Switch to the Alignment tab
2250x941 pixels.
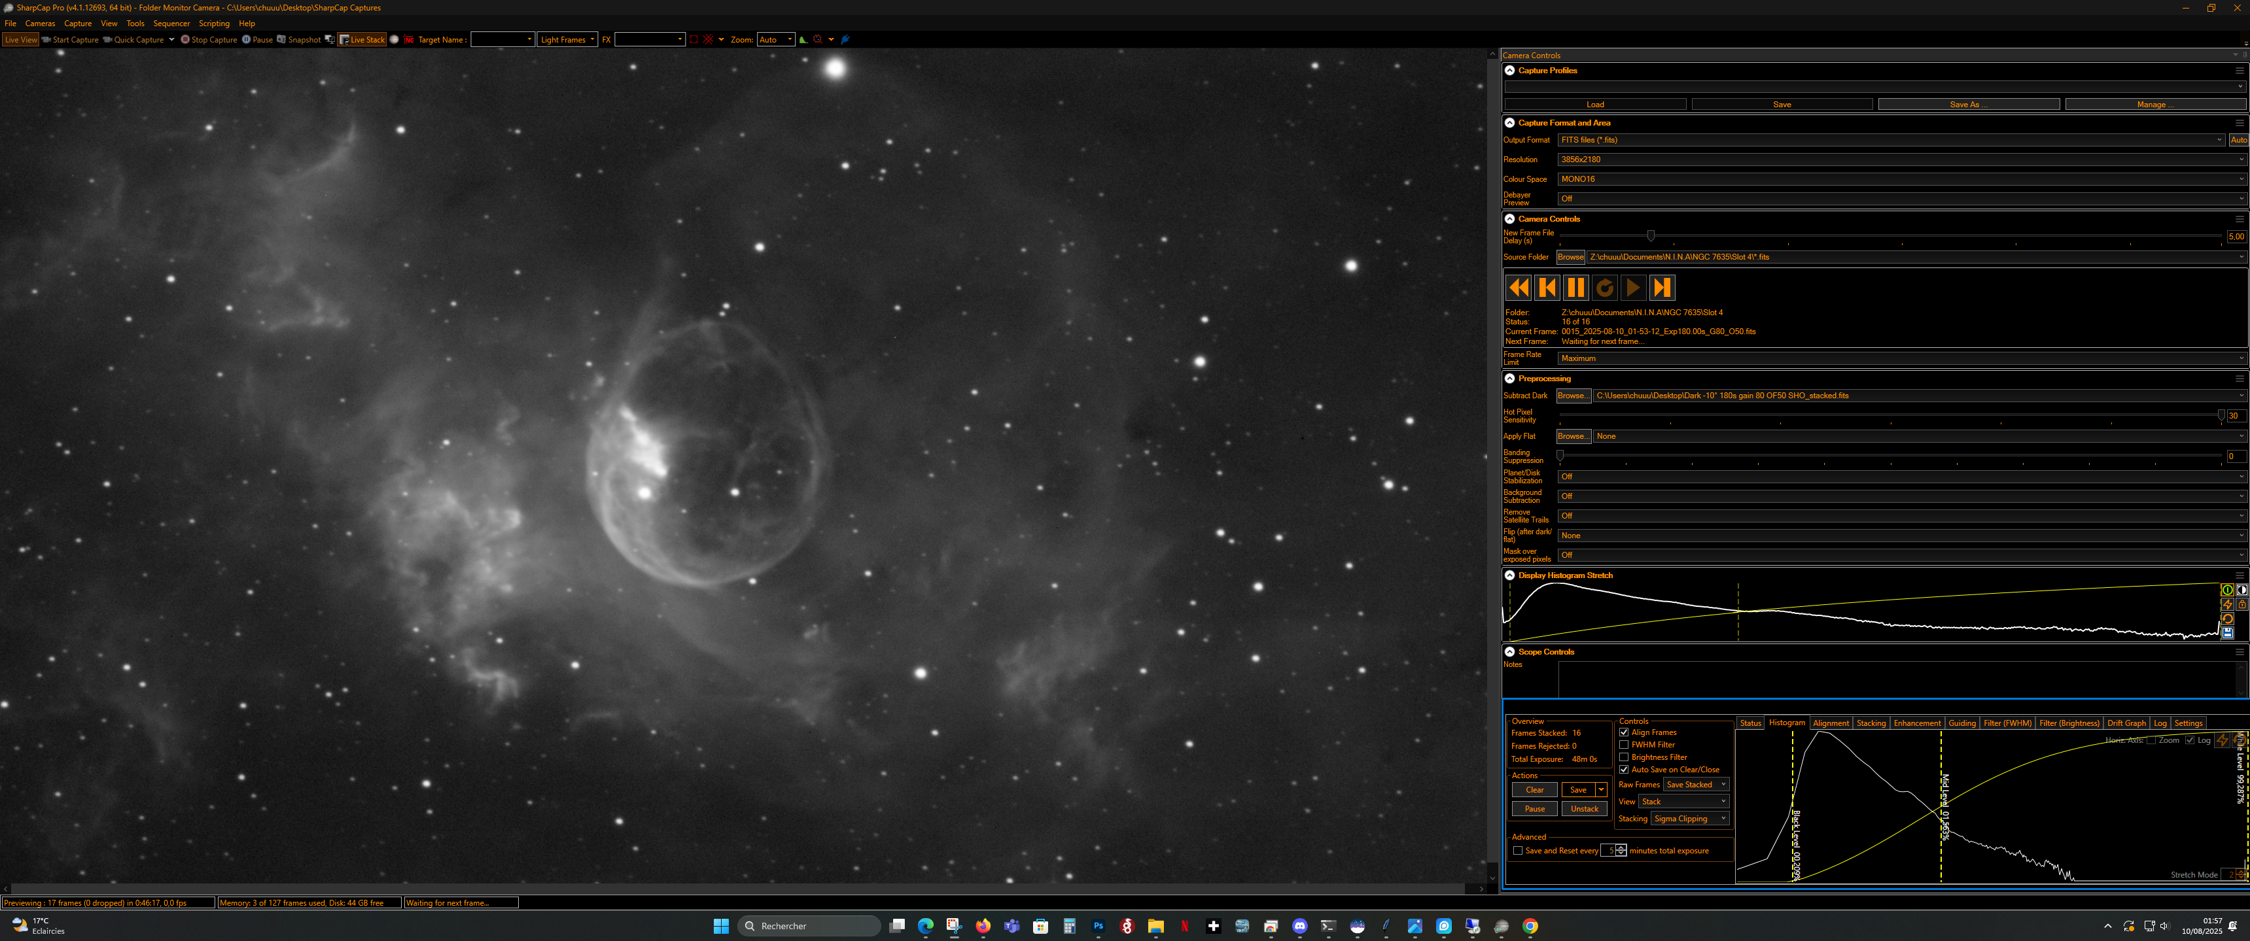[1830, 723]
